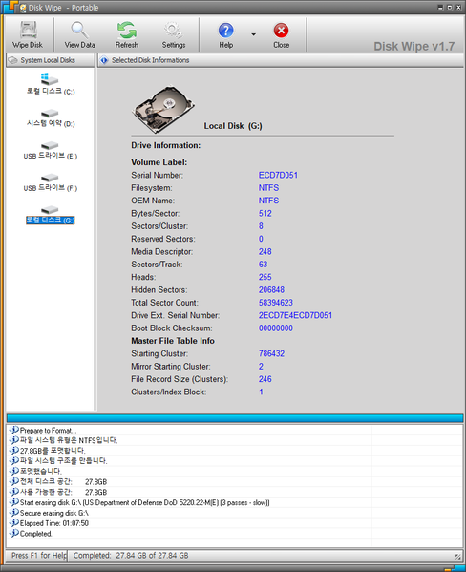The image size is (466, 572).
Task: Select the highlighted 로컬 디스크 (G:) drive
Action: click(51, 215)
